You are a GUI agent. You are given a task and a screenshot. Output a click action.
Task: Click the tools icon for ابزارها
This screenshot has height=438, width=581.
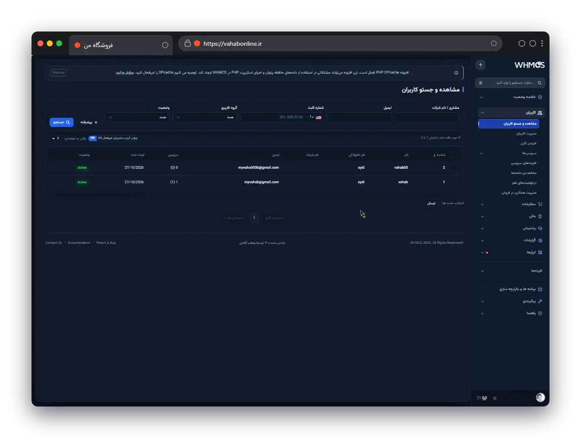coord(540,252)
